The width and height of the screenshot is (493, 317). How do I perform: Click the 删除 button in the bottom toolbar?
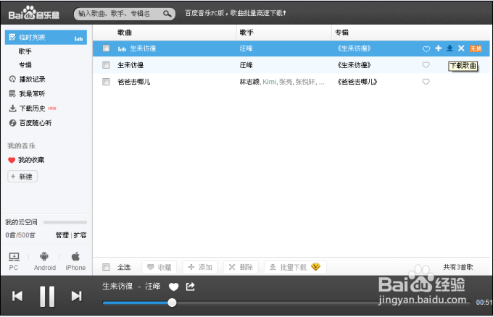241,267
